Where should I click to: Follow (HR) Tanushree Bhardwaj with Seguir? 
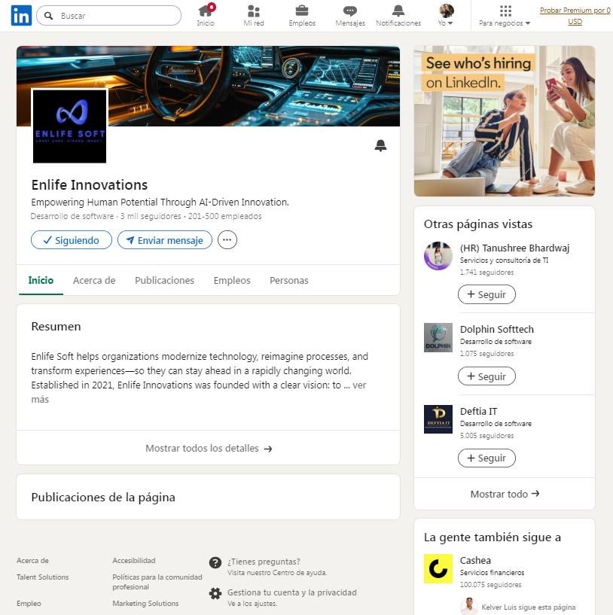tap(486, 294)
